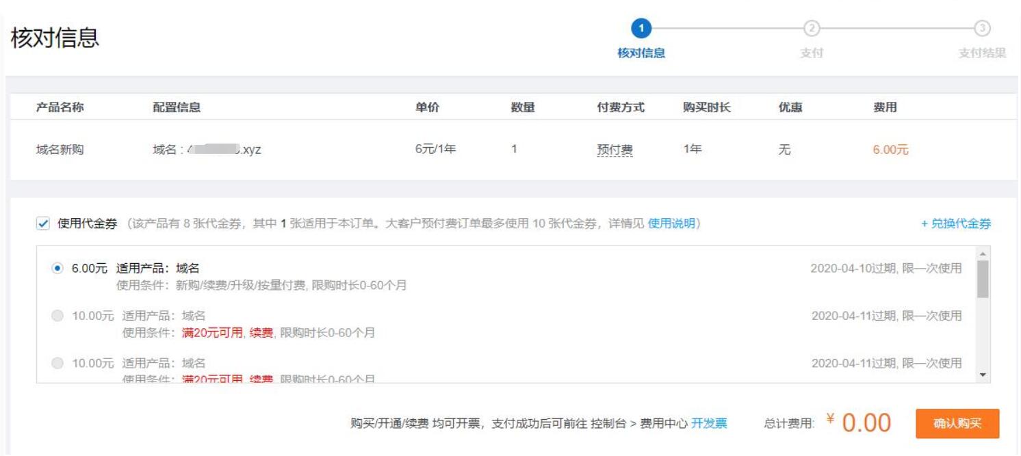Click the 优惠 column header
Viewport: 1021px width, 456px height.
(790, 107)
